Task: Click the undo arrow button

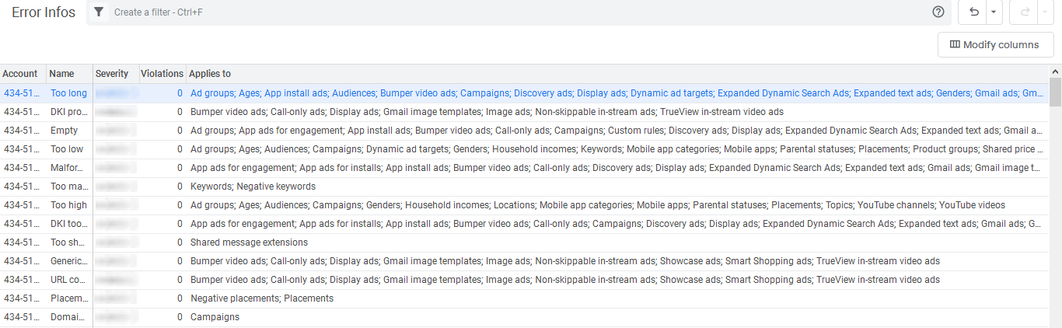Action: [x=973, y=12]
